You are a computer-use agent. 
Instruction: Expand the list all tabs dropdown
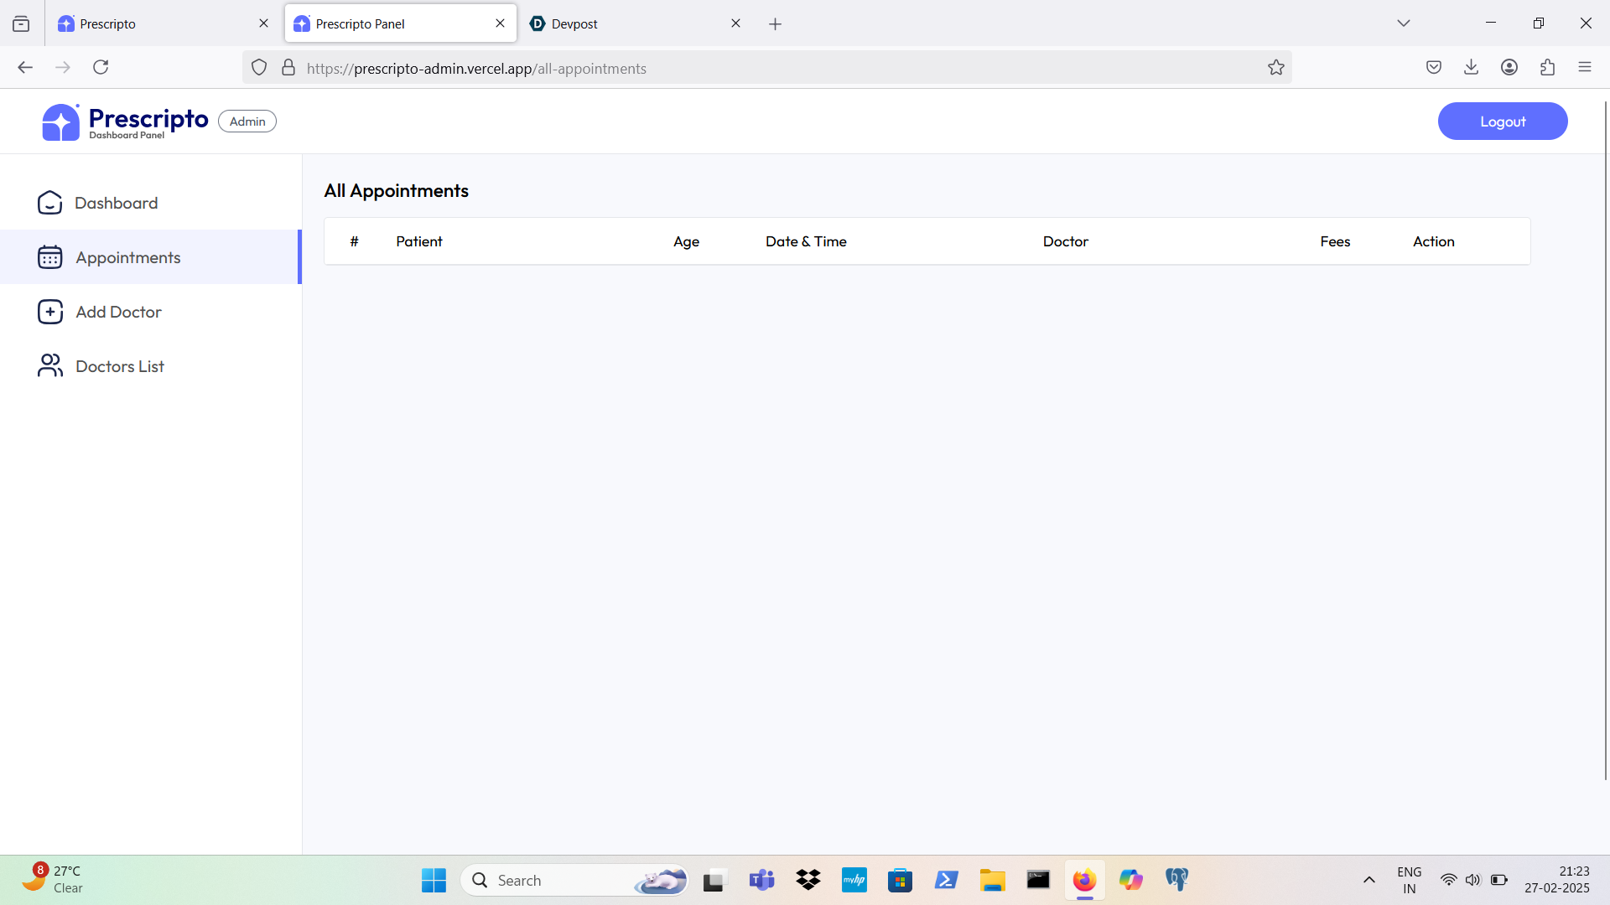(1403, 23)
